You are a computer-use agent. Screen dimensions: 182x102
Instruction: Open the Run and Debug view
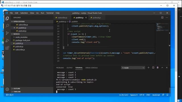click(7, 41)
